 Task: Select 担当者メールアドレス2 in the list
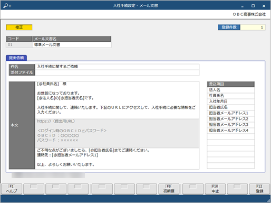coord(231,119)
